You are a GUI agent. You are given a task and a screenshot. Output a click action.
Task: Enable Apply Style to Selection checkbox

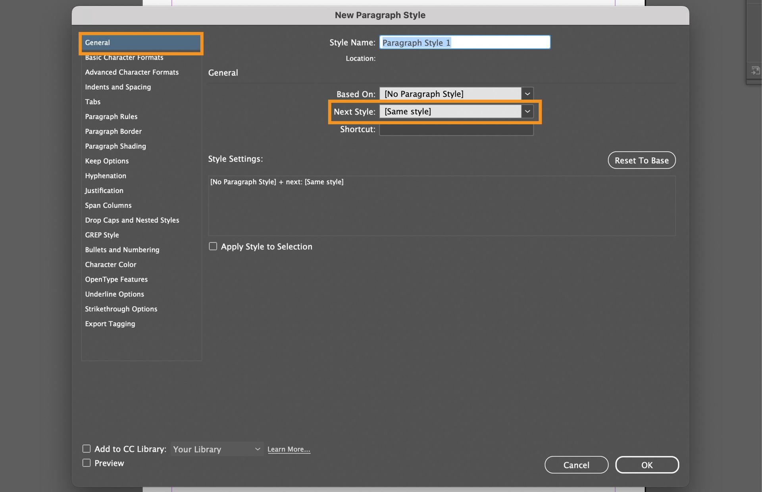(x=213, y=246)
